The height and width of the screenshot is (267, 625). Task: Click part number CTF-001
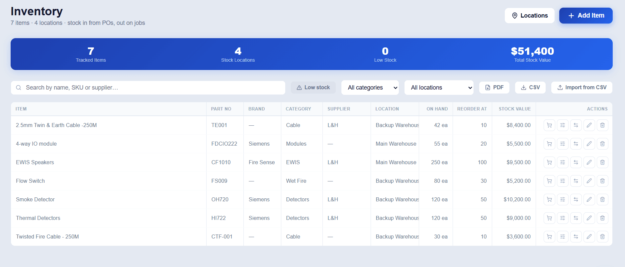point(222,236)
